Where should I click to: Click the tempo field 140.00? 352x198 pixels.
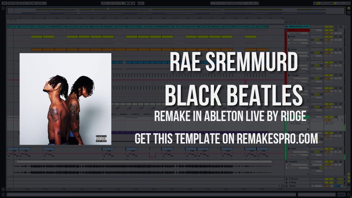click(x=12, y=3)
